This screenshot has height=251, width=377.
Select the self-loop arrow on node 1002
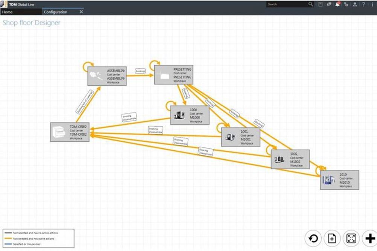tap(271, 150)
